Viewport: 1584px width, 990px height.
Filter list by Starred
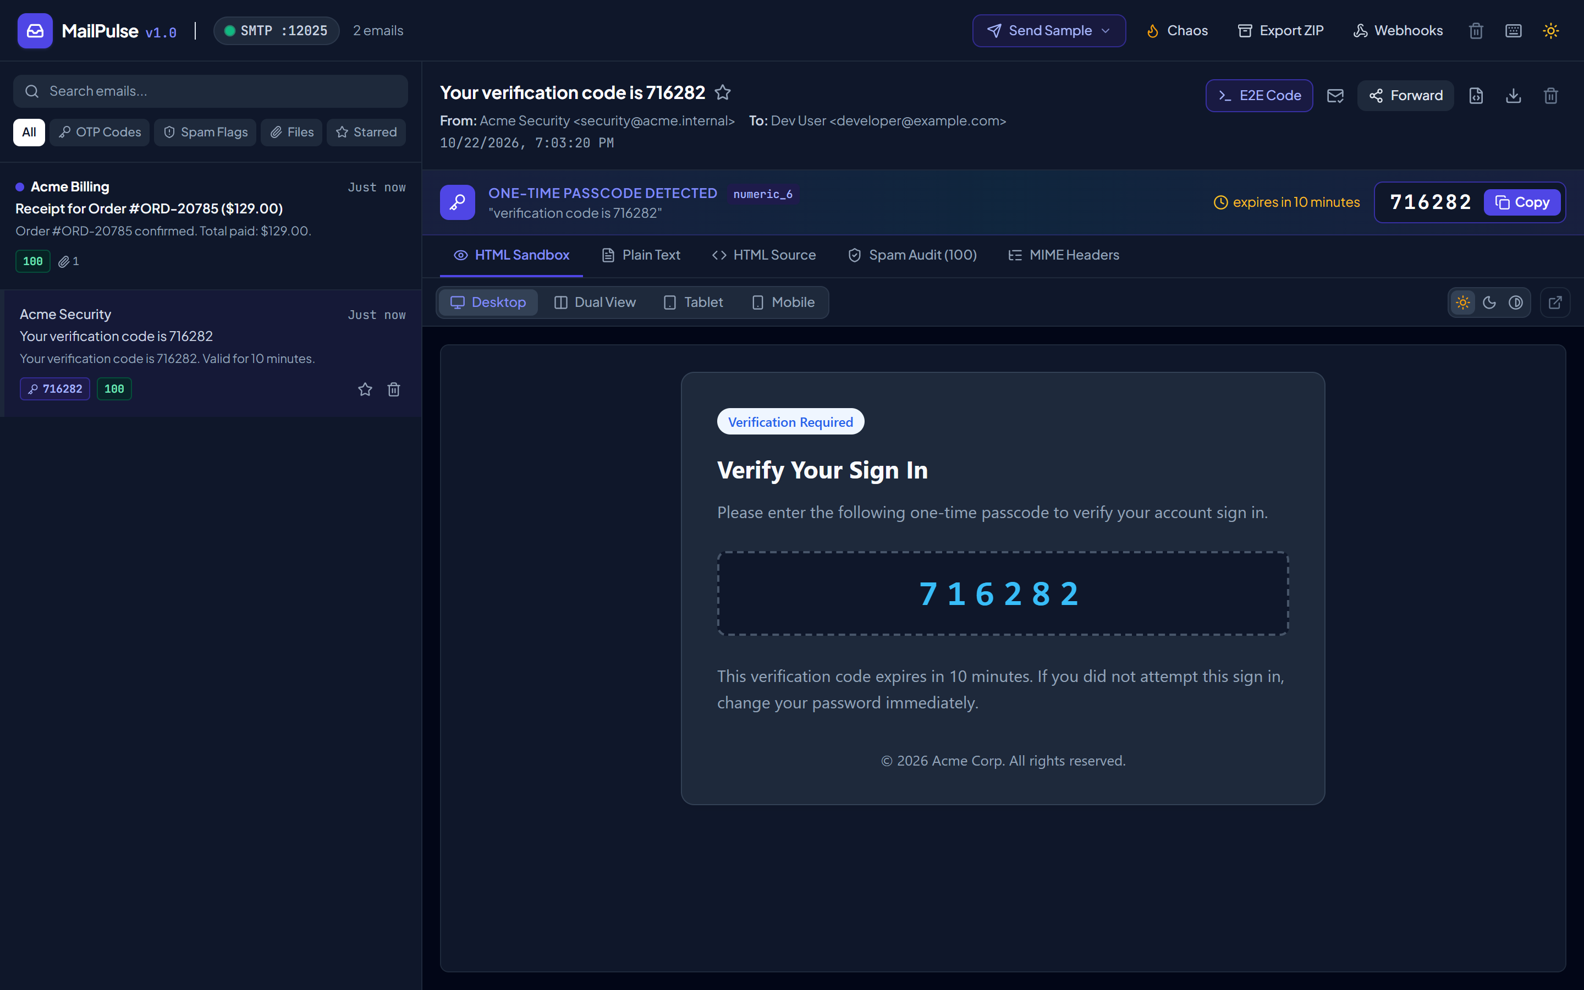[366, 132]
